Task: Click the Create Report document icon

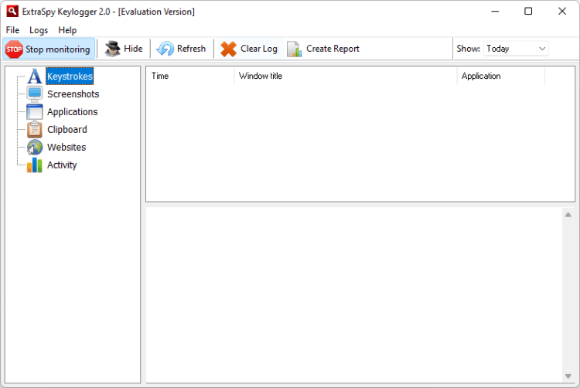Action: tap(295, 49)
